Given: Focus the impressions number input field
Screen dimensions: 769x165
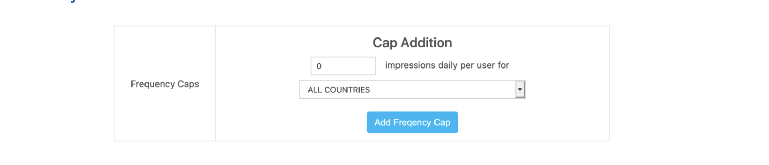Looking at the screenshot, I should pos(343,66).
